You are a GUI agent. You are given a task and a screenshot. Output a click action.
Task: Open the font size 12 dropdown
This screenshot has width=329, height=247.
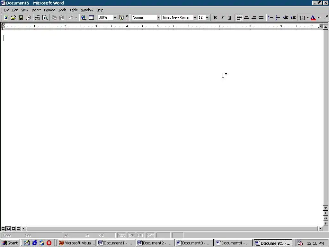(x=207, y=18)
